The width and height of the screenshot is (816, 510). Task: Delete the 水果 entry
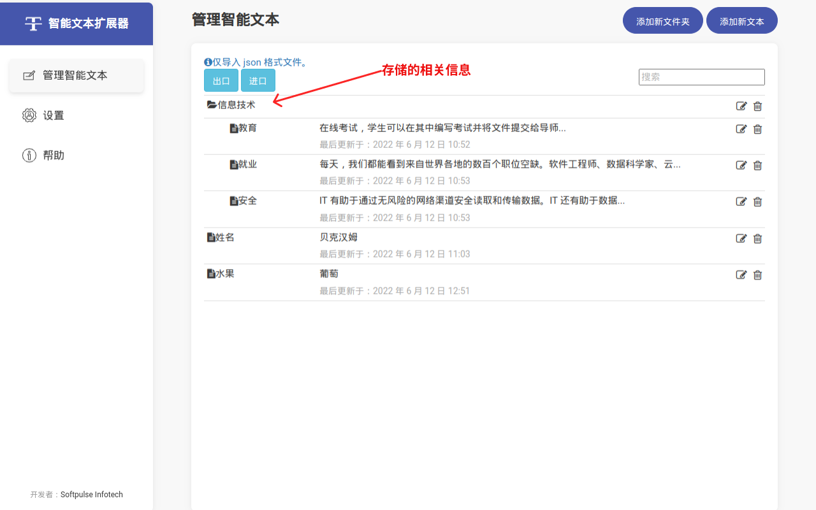pyautogui.click(x=757, y=275)
